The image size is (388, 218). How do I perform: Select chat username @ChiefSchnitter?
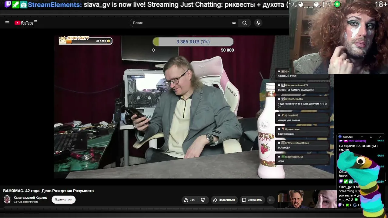[294, 99]
